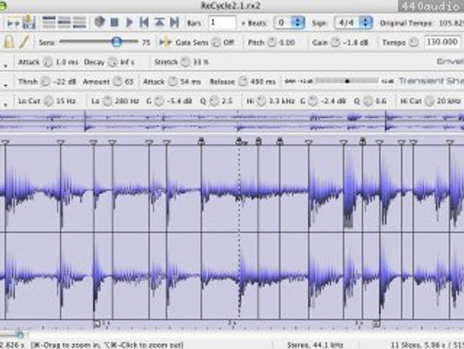Click the Sens value 75
The image size is (464, 349).
click(146, 42)
